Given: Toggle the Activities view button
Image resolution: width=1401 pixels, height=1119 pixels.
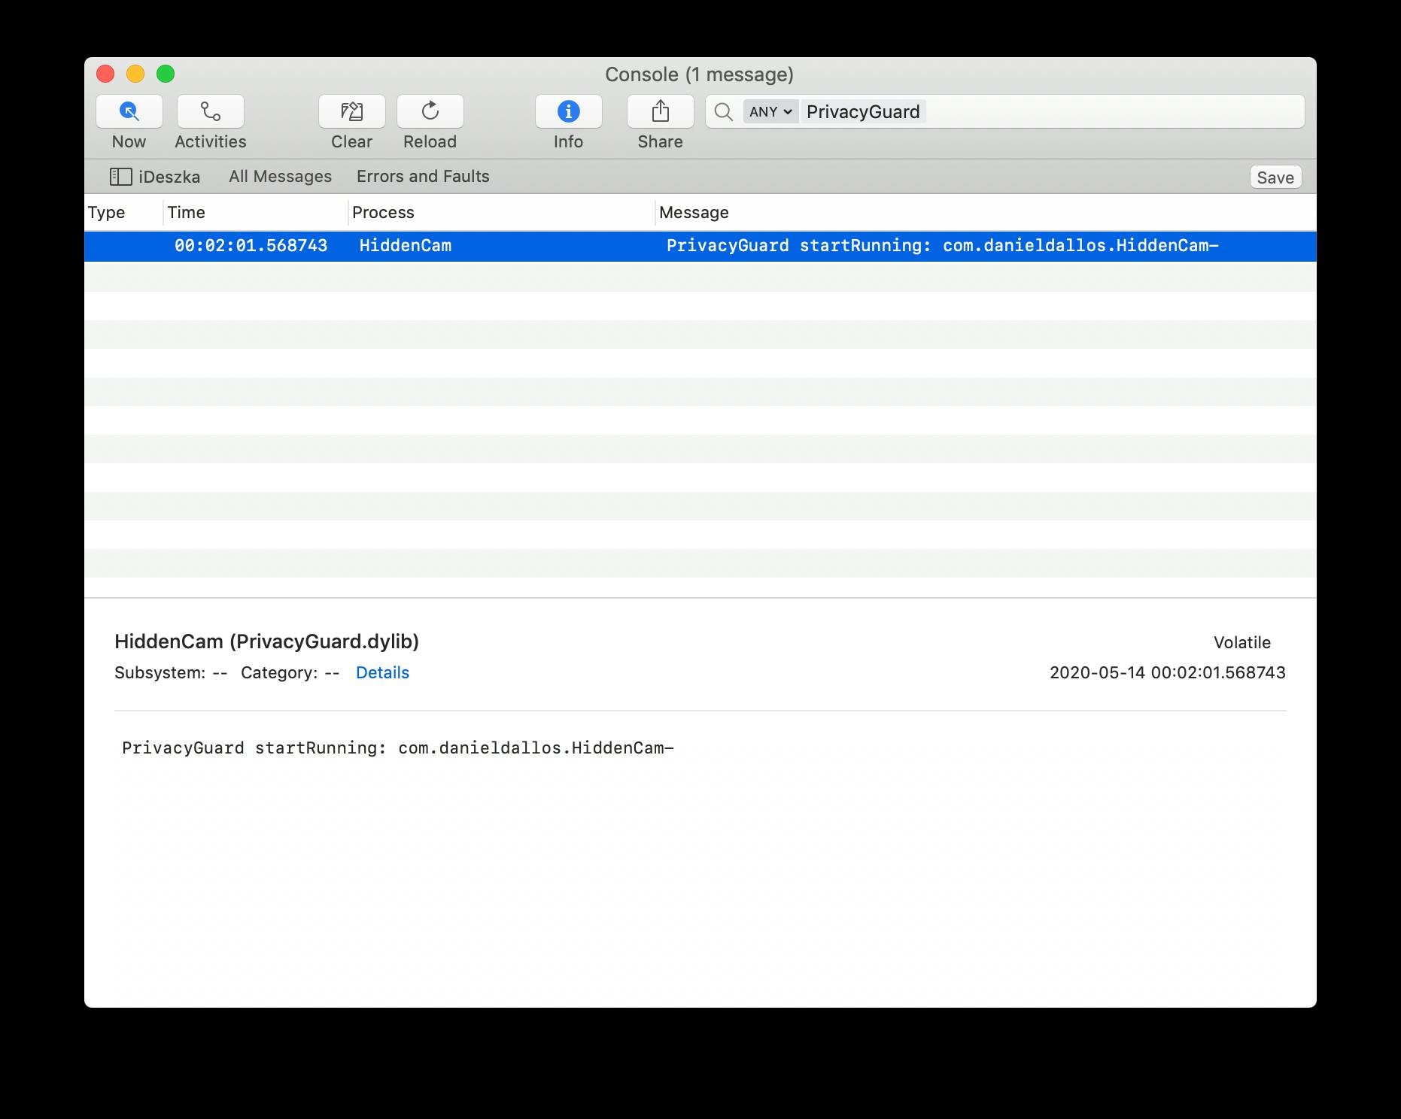Looking at the screenshot, I should point(210,112).
